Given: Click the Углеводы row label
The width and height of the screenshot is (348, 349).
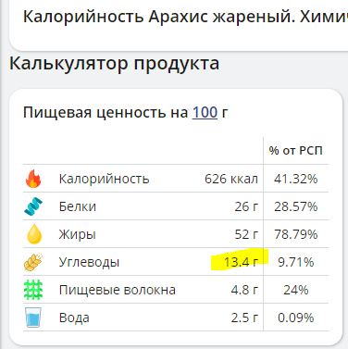Looking at the screenshot, I should 89,262.
